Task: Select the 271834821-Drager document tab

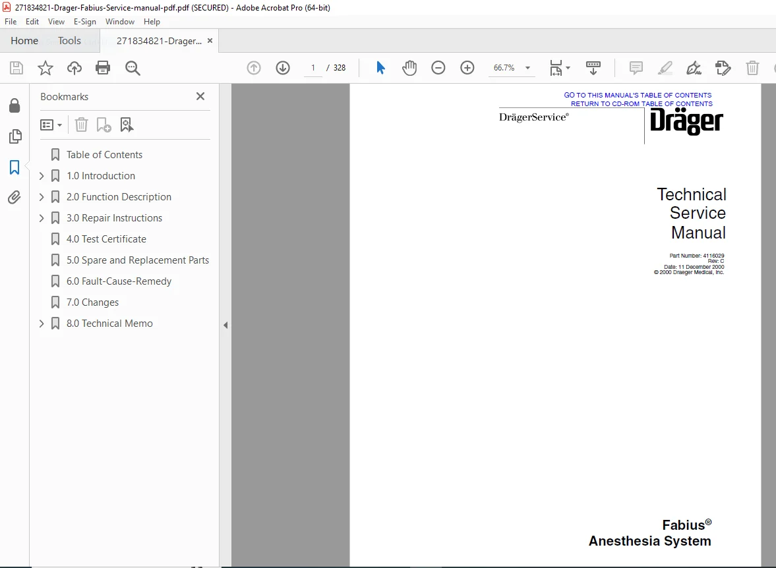Action: [159, 41]
